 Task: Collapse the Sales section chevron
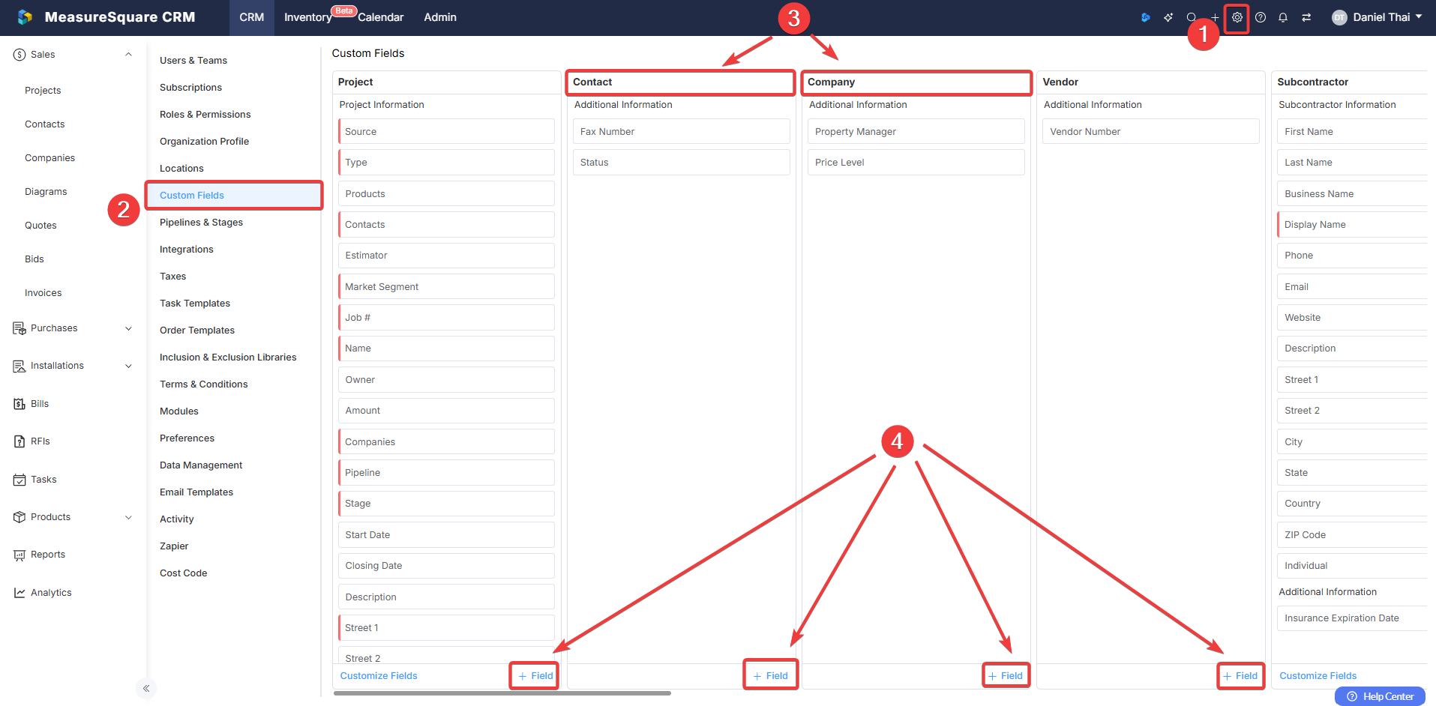tap(128, 55)
